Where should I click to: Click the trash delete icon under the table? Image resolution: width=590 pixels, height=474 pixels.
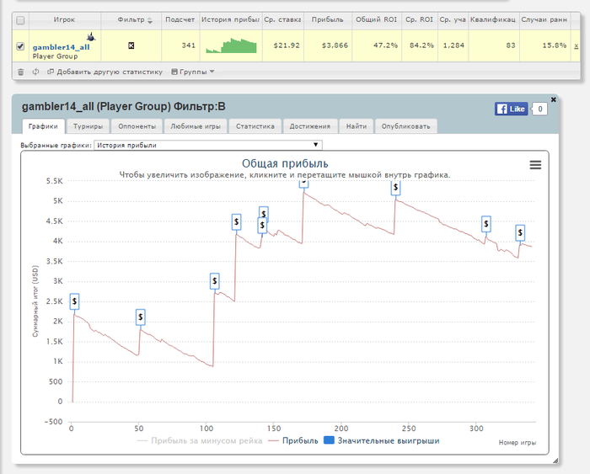[21, 72]
